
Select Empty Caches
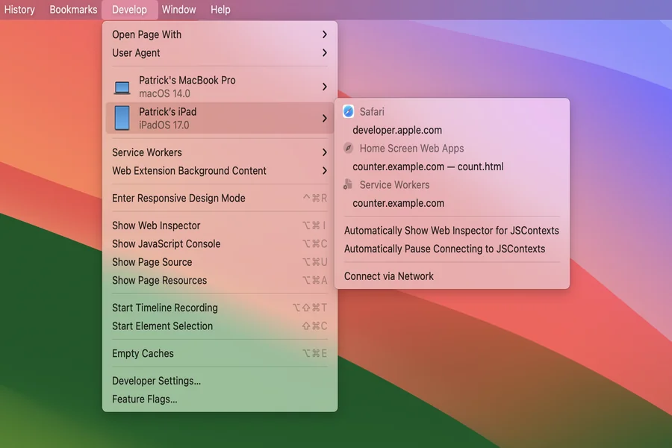click(142, 352)
